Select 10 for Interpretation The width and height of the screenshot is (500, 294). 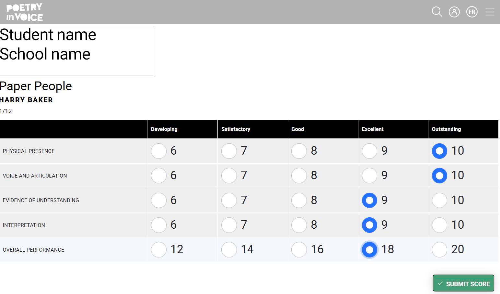439,225
